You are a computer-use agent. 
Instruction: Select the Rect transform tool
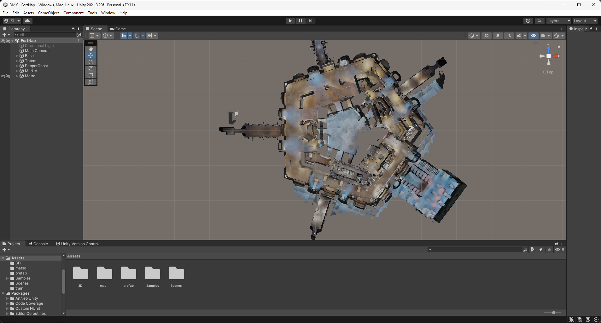click(91, 75)
